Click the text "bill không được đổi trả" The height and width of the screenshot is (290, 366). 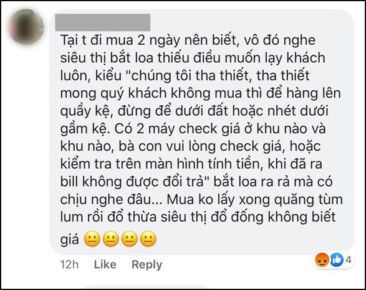[x=135, y=182]
